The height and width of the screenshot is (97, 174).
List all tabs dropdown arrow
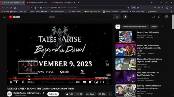[x=152, y=2]
